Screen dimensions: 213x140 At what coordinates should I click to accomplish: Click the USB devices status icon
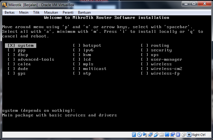click(156, 135)
